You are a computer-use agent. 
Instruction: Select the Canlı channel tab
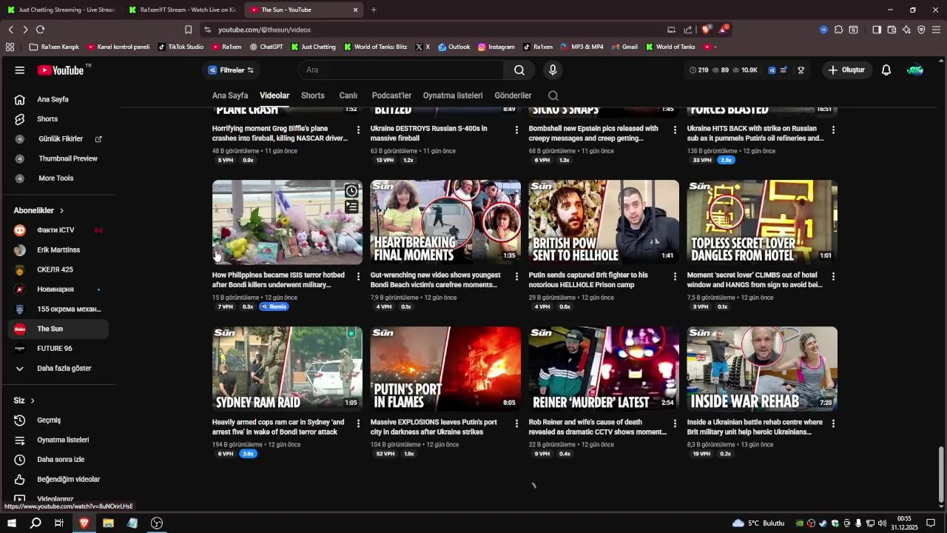(x=348, y=95)
